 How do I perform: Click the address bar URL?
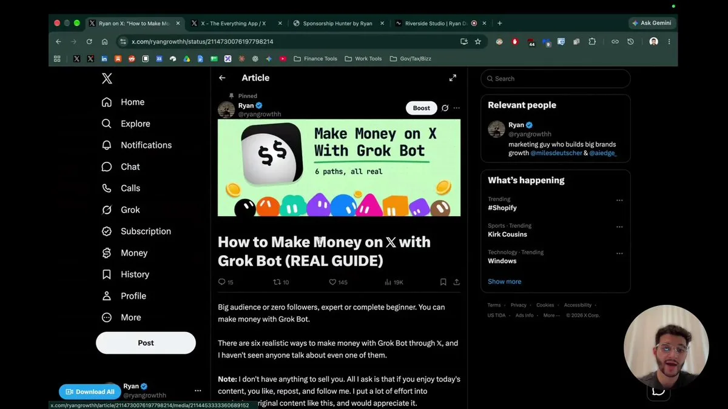pyautogui.click(x=203, y=42)
